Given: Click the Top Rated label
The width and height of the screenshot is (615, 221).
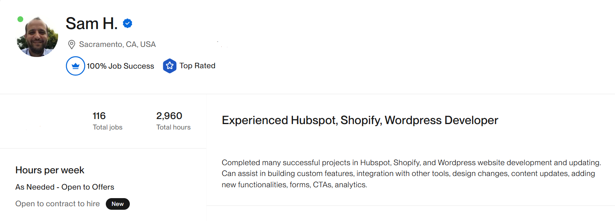Looking at the screenshot, I should point(197,66).
